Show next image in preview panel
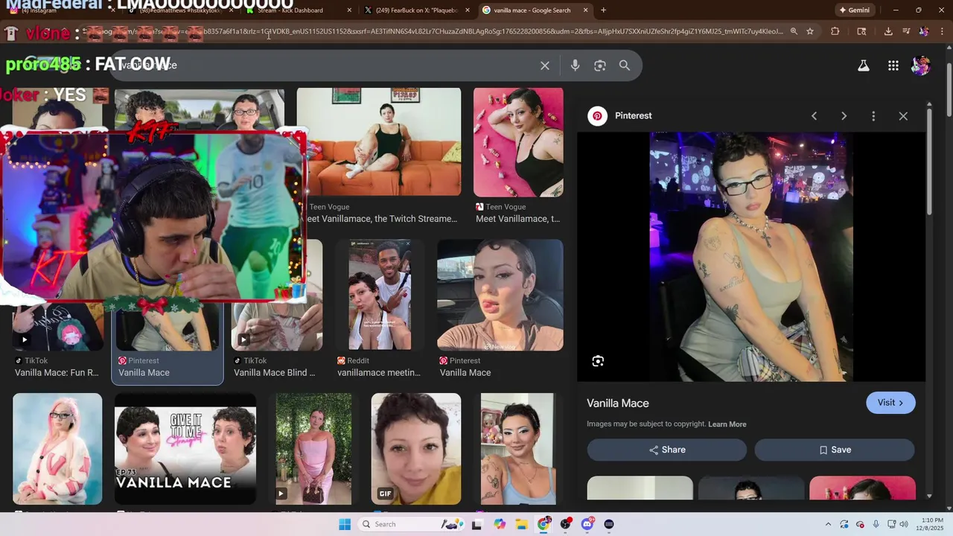The image size is (953, 536). click(x=844, y=116)
